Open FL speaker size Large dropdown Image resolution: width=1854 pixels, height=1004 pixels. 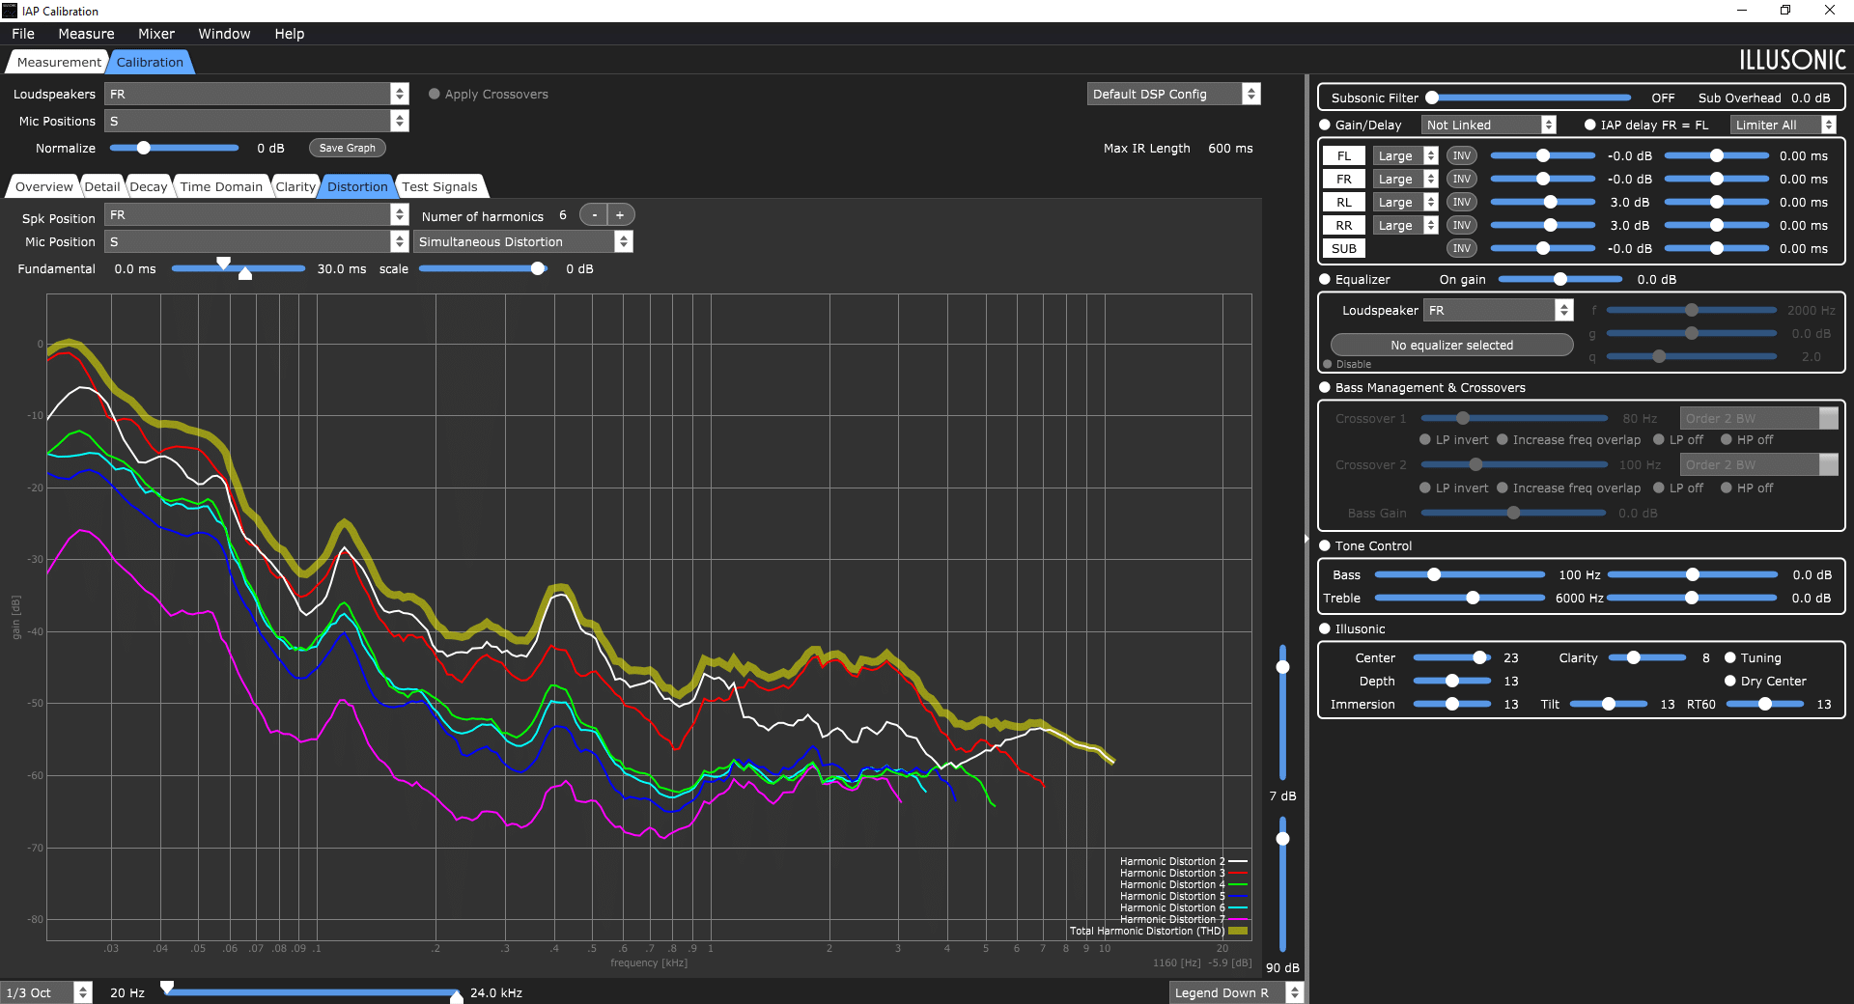click(x=1405, y=155)
